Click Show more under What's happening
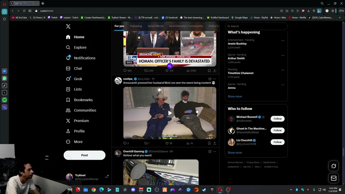The width and height of the screenshot is (345, 194). 235,96
